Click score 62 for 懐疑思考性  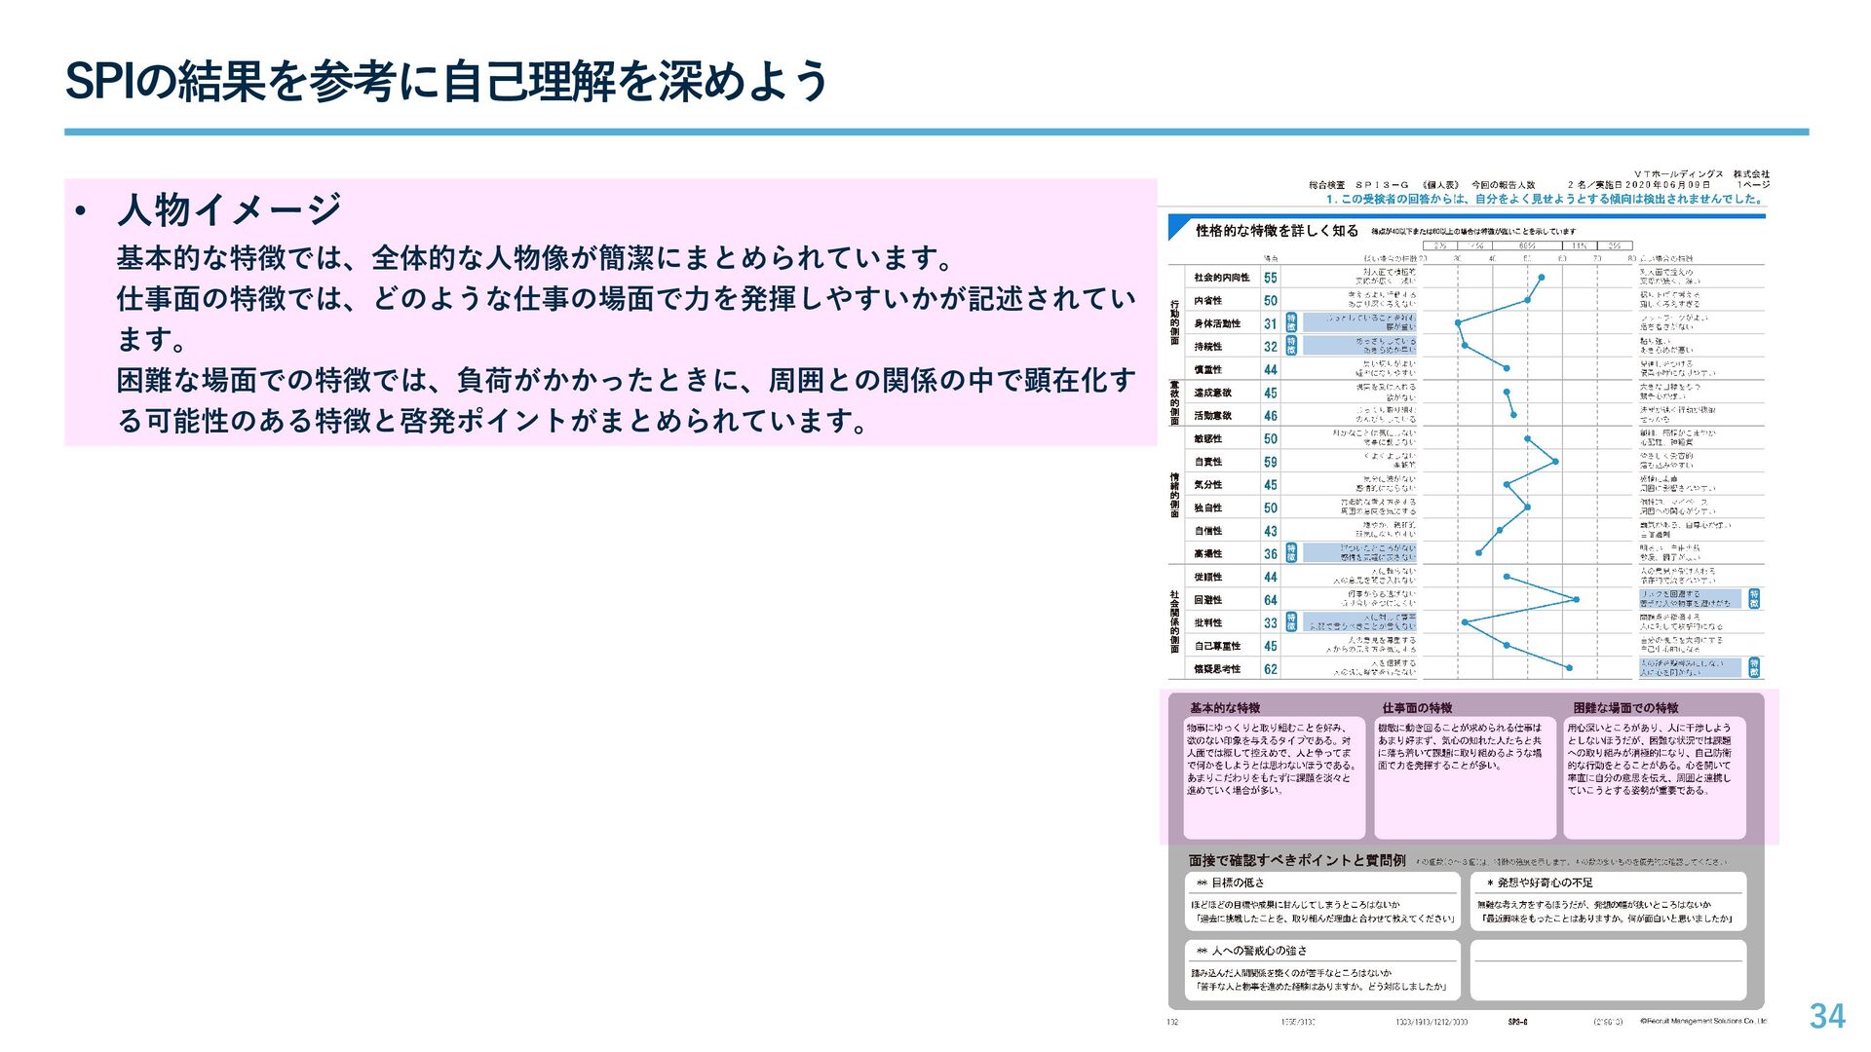click(1271, 669)
